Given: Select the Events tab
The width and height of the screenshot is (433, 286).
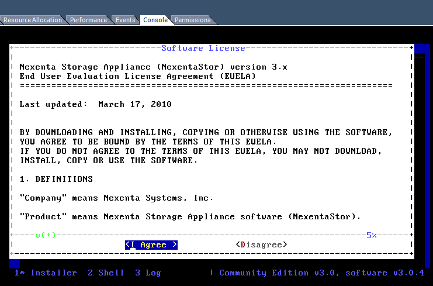Looking at the screenshot, I should 126,20.
